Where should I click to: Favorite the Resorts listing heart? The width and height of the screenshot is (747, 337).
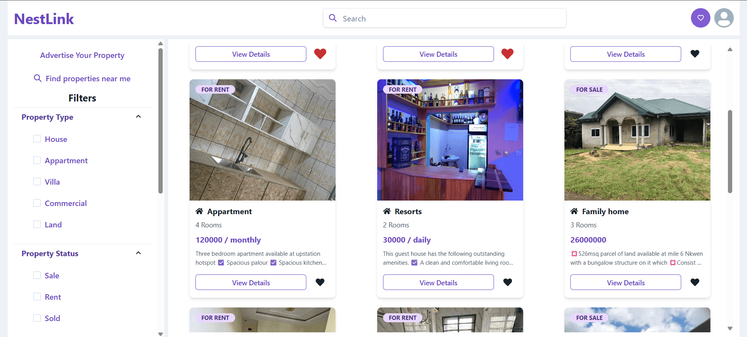(x=508, y=282)
